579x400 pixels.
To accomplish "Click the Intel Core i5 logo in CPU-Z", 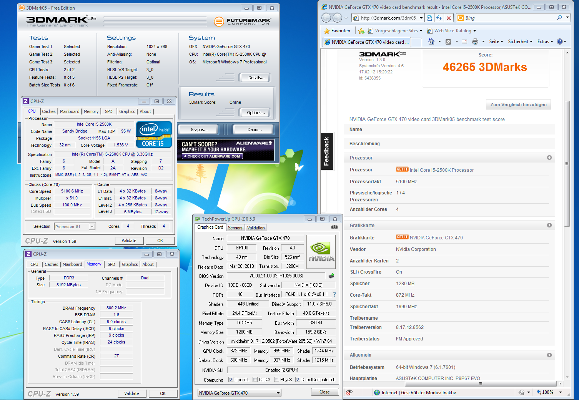I will (154, 134).
